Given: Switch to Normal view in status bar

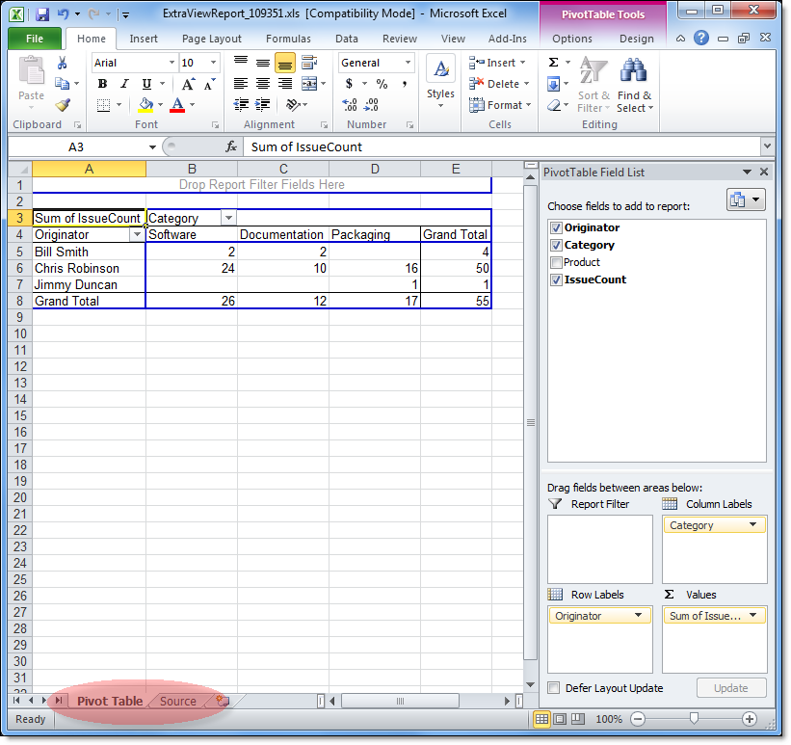Looking at the screenshot, I should coord(541,719).
